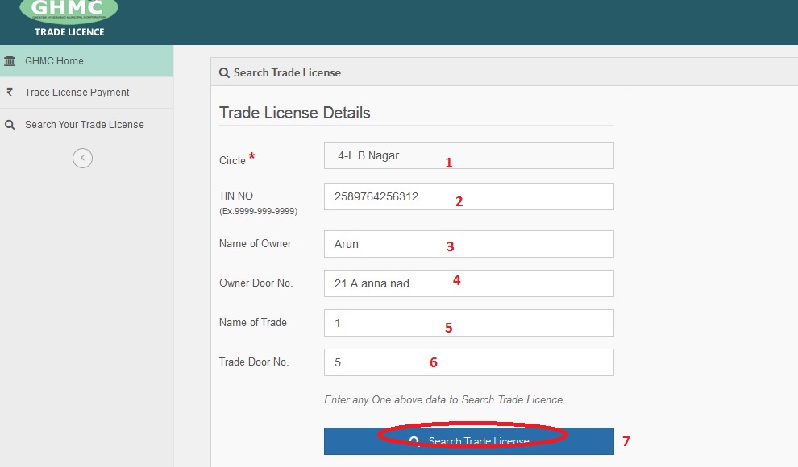The height and width of the screenshot is (467, 798).
Task: Click into the Name of Trade field
Action: pos(468,323)
